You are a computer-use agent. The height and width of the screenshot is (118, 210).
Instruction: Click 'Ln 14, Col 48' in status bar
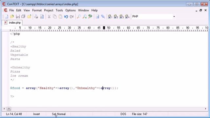tap(14, 114)
